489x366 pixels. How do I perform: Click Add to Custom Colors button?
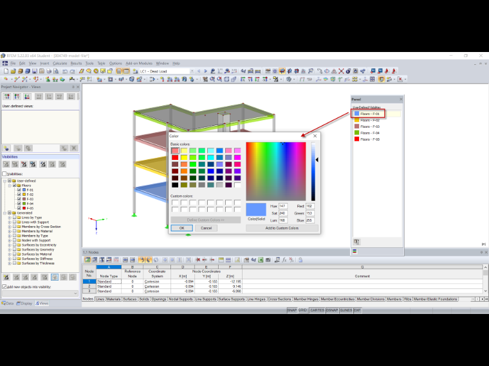[282, 228]
